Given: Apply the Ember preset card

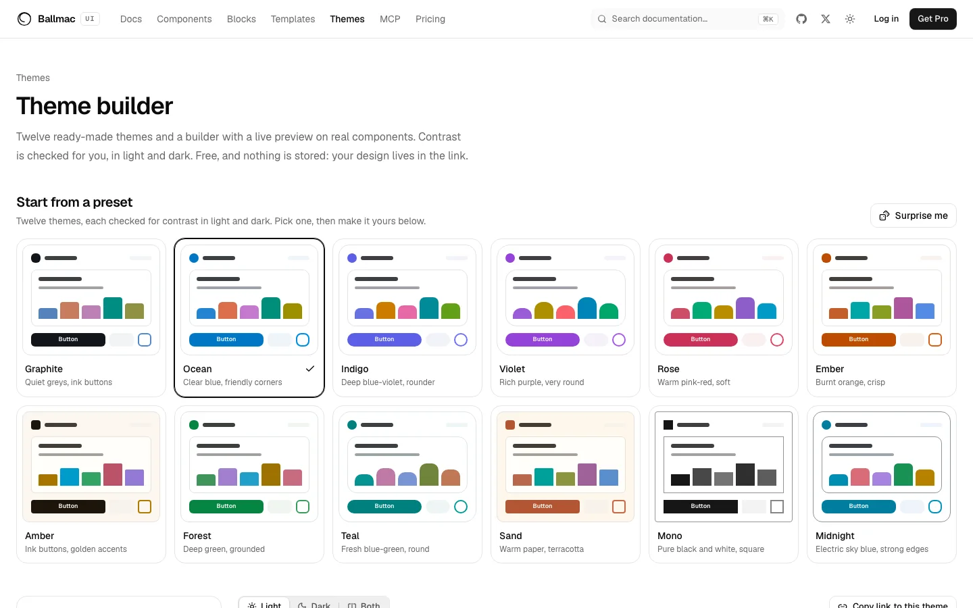Looking at the screenshot, I should tap(882, 318).
